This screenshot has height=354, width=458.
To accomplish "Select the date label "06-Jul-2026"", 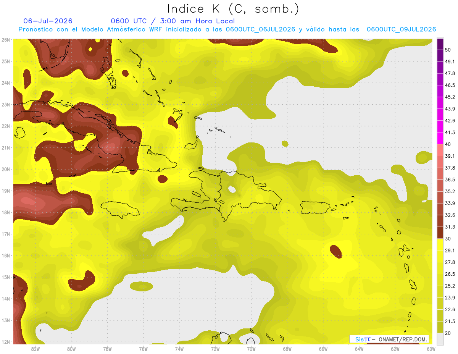I will pos(48,21).
